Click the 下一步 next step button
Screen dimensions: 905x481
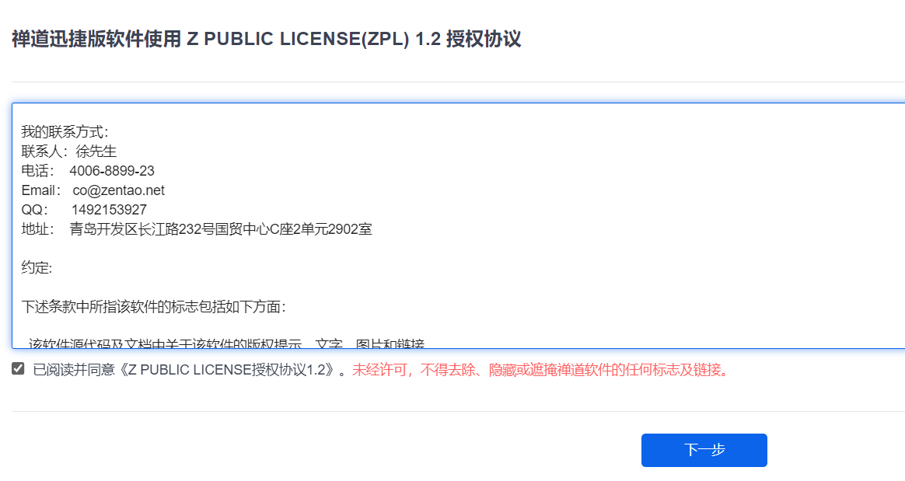pyautogui.click(x=704, y=450)
